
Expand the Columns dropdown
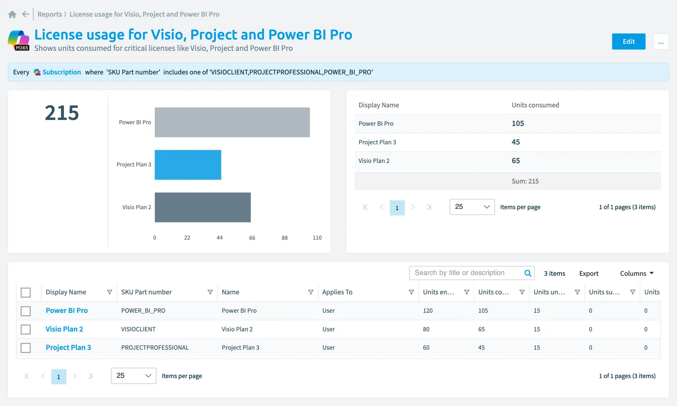tap(637, 274)
